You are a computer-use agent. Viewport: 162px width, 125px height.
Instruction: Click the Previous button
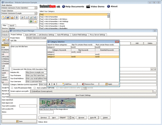pyautogui.click(x=44, y=118)
